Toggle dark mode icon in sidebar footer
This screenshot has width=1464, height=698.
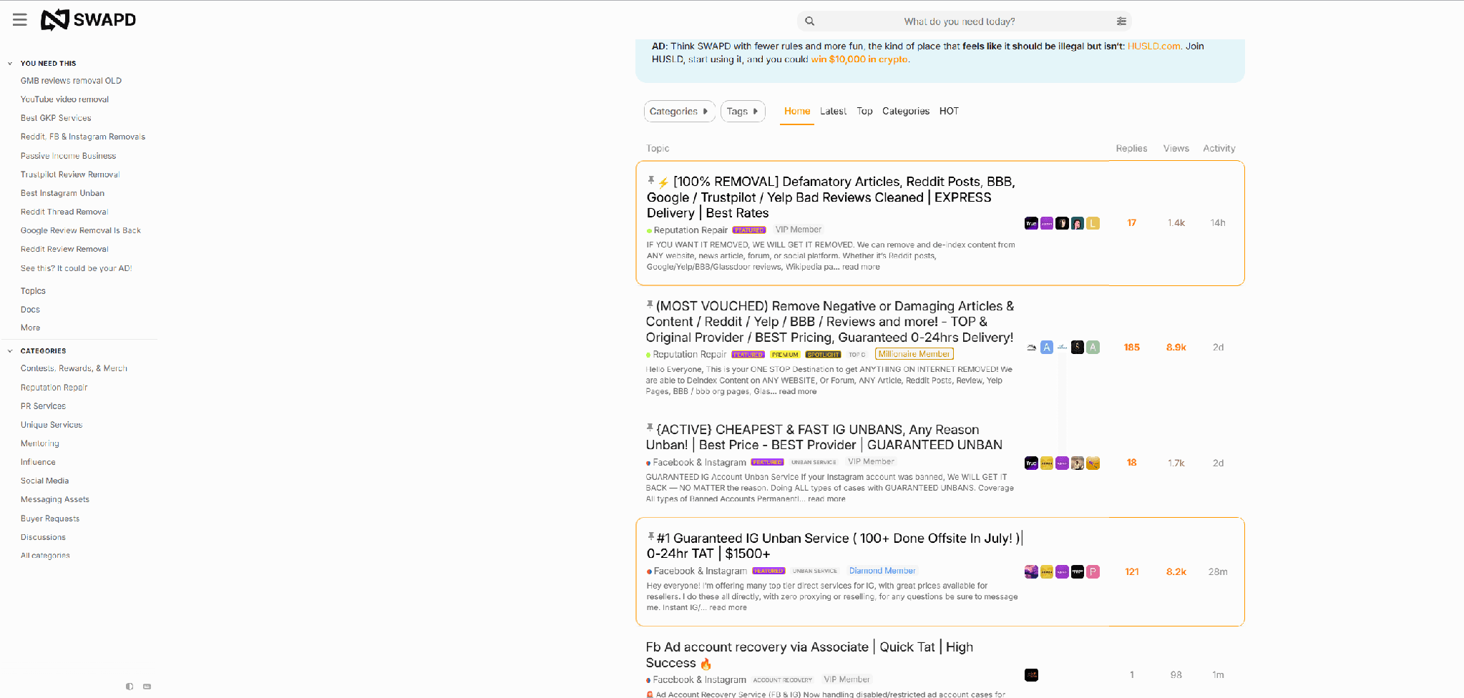coord(130,687)
